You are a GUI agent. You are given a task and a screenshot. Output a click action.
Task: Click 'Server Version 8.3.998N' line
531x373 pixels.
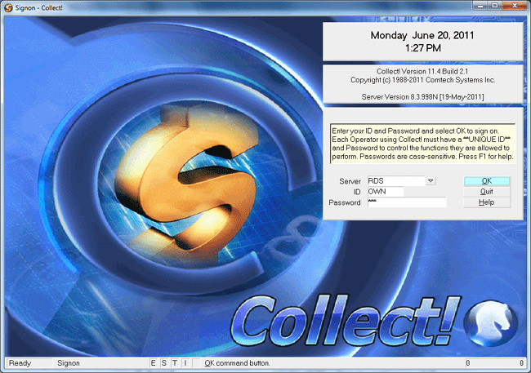[x=422, y=97]
